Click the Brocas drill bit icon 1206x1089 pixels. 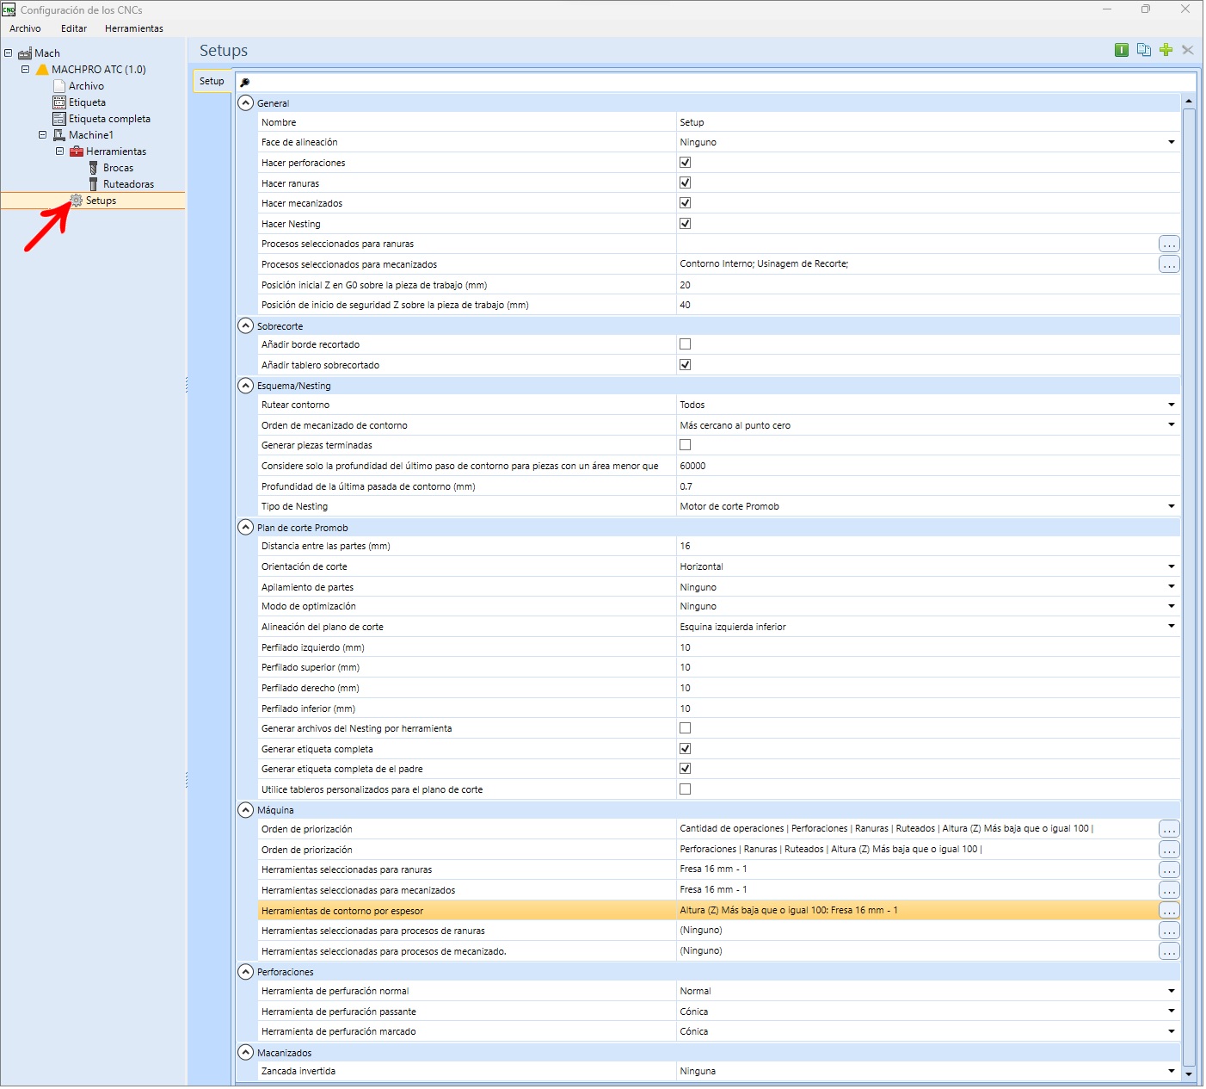[94, 168]
